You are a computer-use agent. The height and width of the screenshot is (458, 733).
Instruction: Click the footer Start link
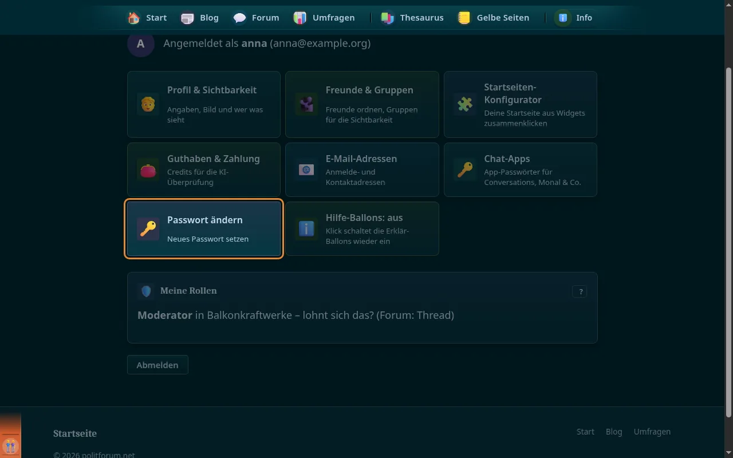tap(585, 432)
